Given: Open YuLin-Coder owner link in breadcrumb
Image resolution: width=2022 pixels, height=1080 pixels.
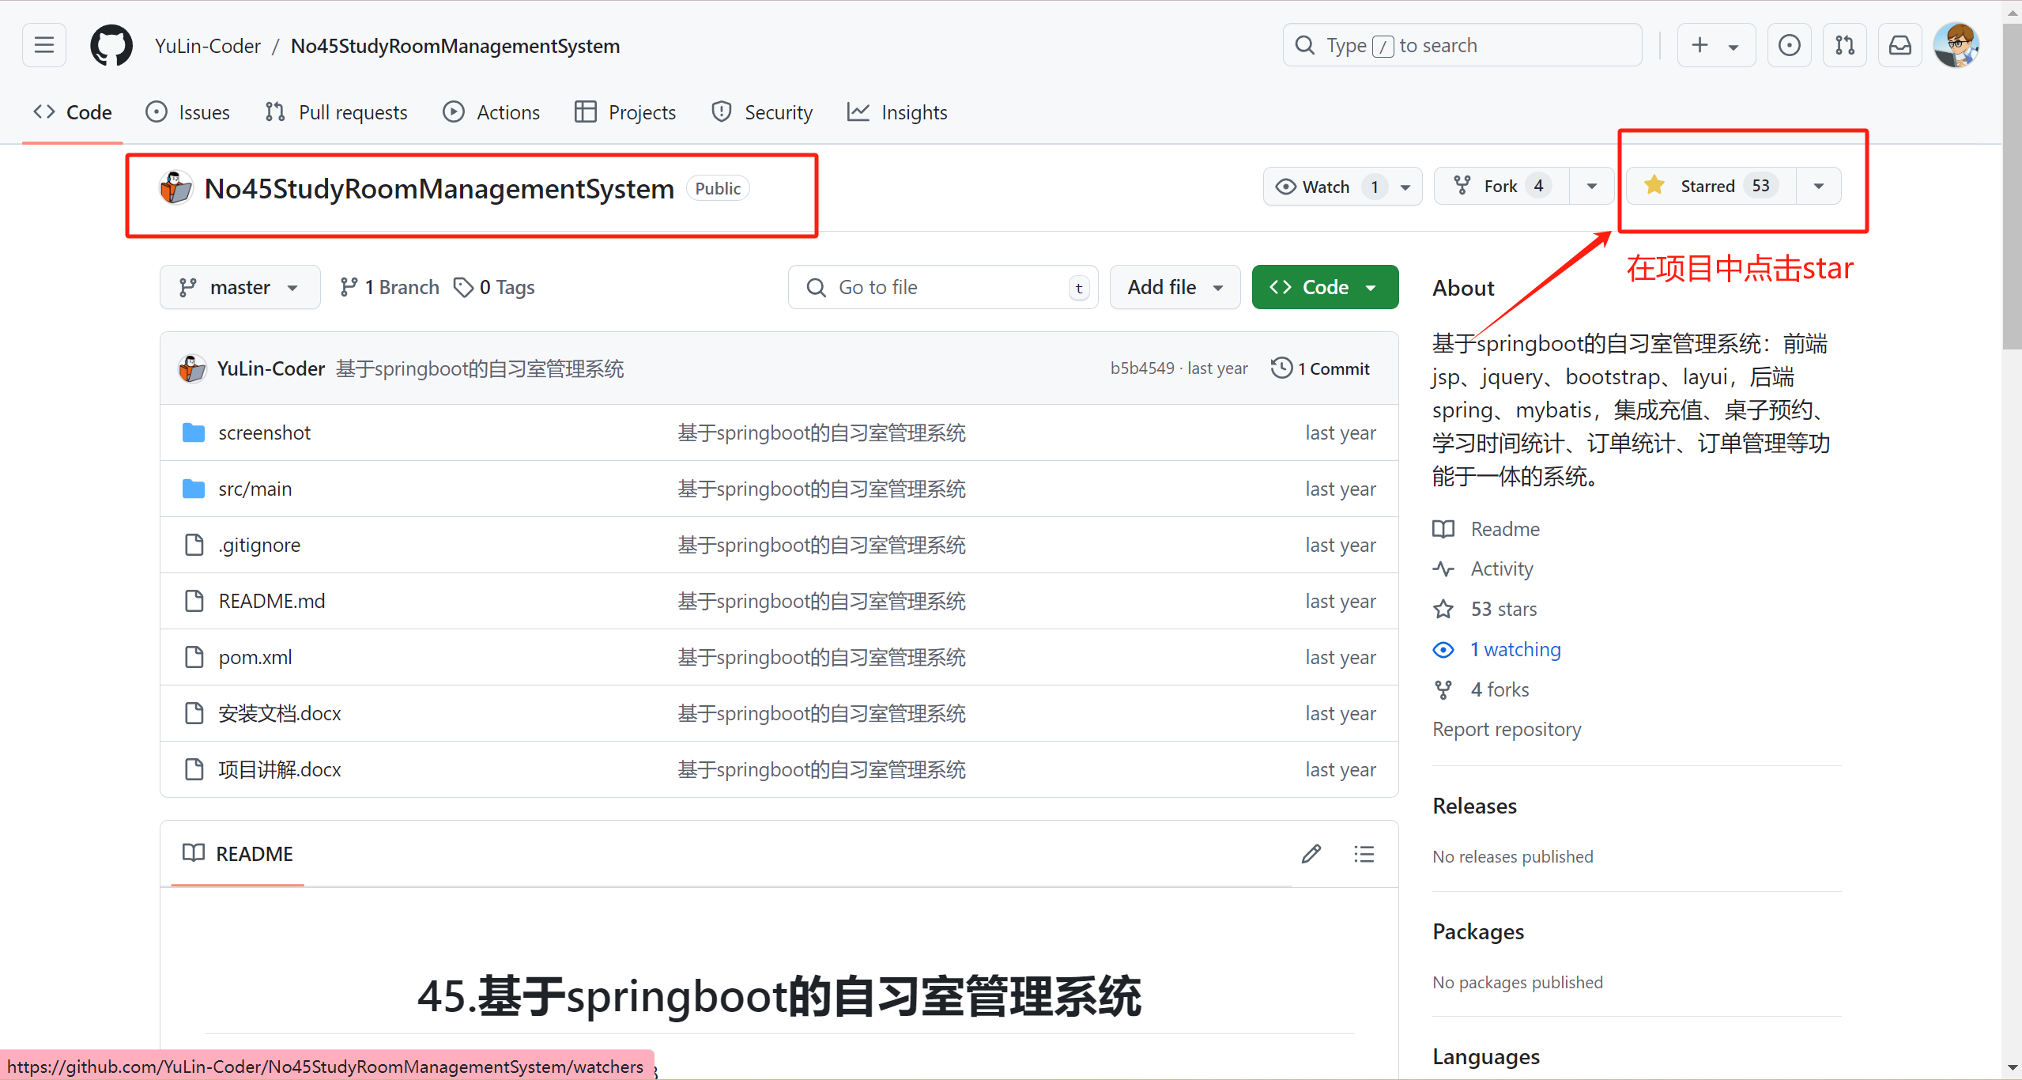Looking at the screenshot, I should (208, 46).
